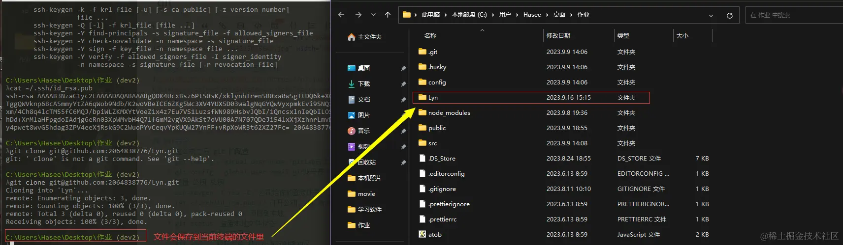Unpin 音乐 using its pin icon
Screen dimensions: 843x245
point(403,131)
